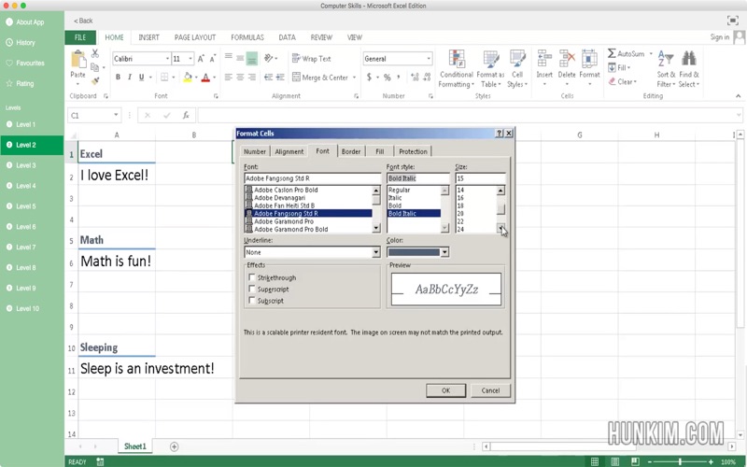The image size is (747, 467).
Task: Switch to the Number tab
Action: pos(254,151)
